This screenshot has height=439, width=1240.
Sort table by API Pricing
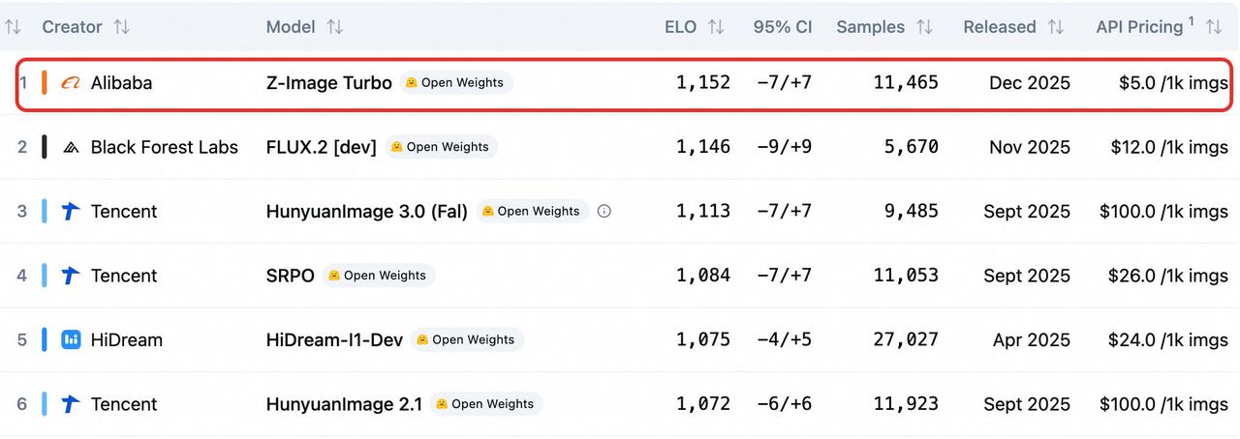(1213, 27)
